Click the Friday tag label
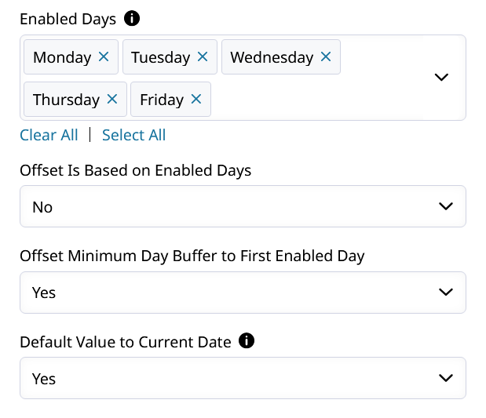Viewport: 486px width, 418px height. click(162, 100)
